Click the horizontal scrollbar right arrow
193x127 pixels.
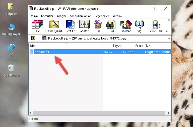(168, 113)
